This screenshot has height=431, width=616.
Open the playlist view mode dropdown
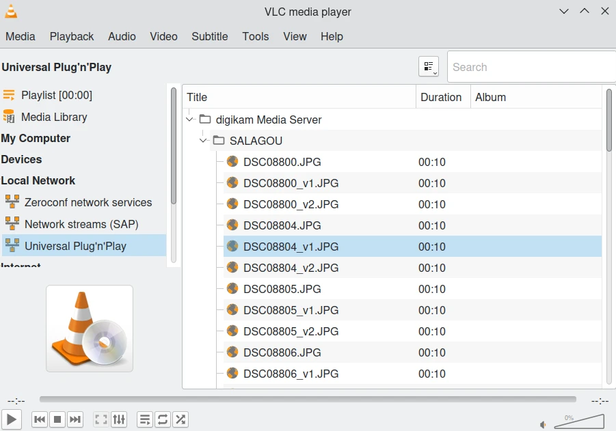pos(429,67)
